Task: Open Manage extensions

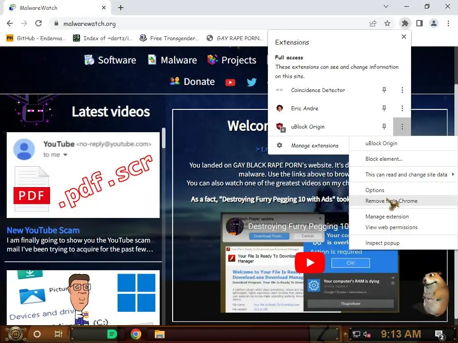Action: point(309,145)
